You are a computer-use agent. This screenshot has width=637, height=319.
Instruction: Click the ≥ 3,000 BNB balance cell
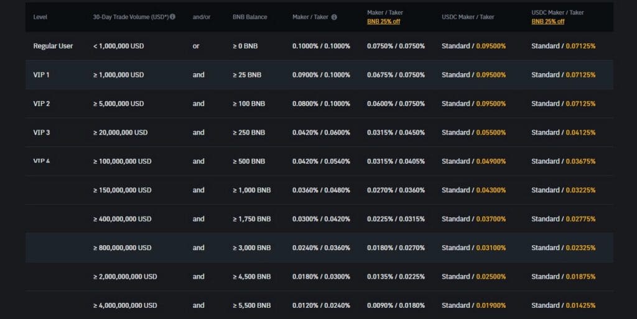pyautogui.click(x=251, y=248)
